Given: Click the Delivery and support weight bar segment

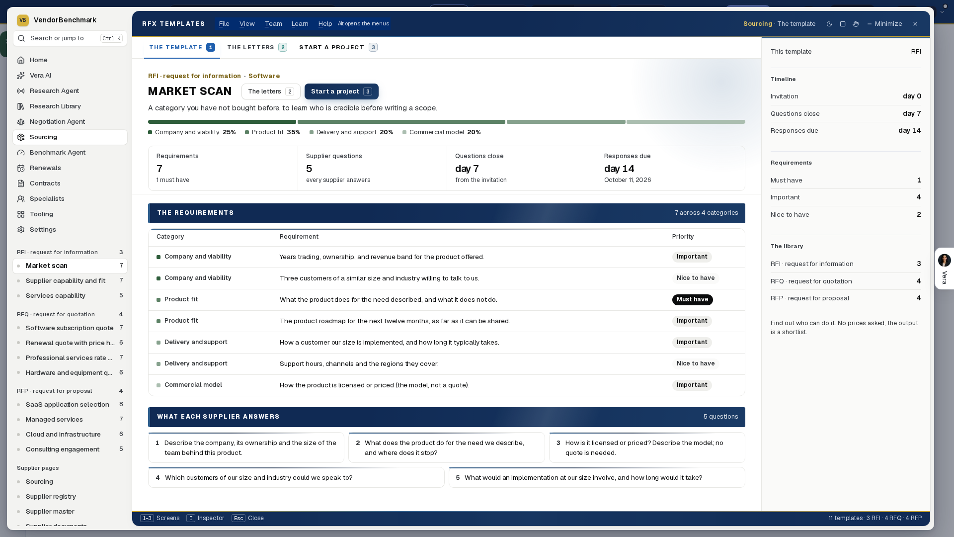Looking at the screenshot, I should tap(566, 122).
